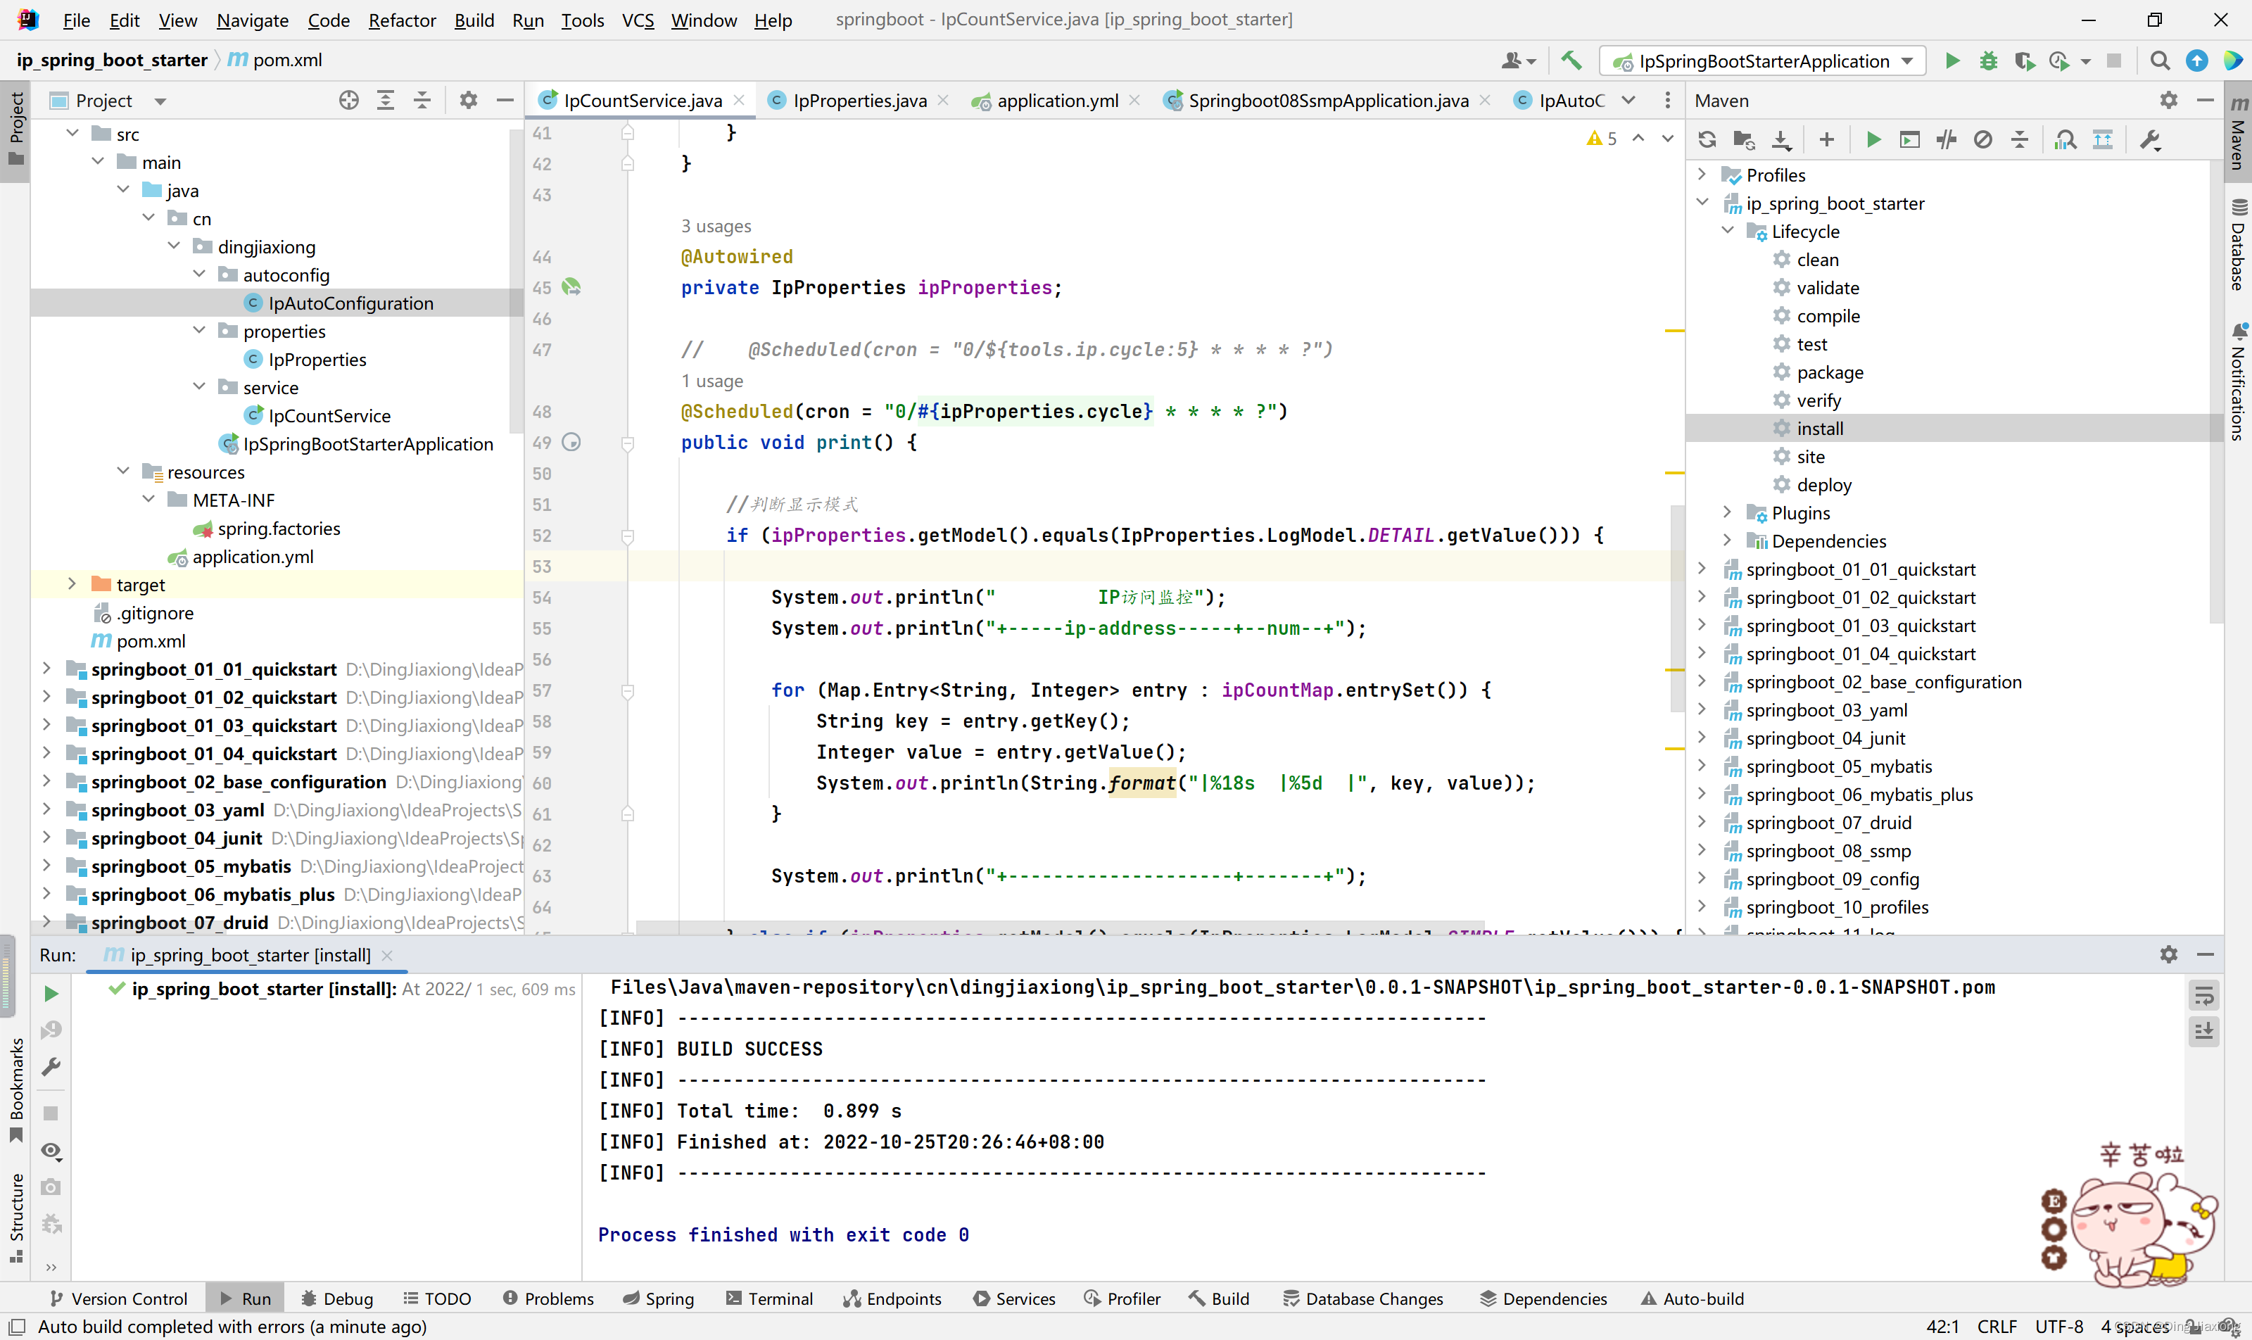Open Problems tool window

click(x=548, y=1298)
